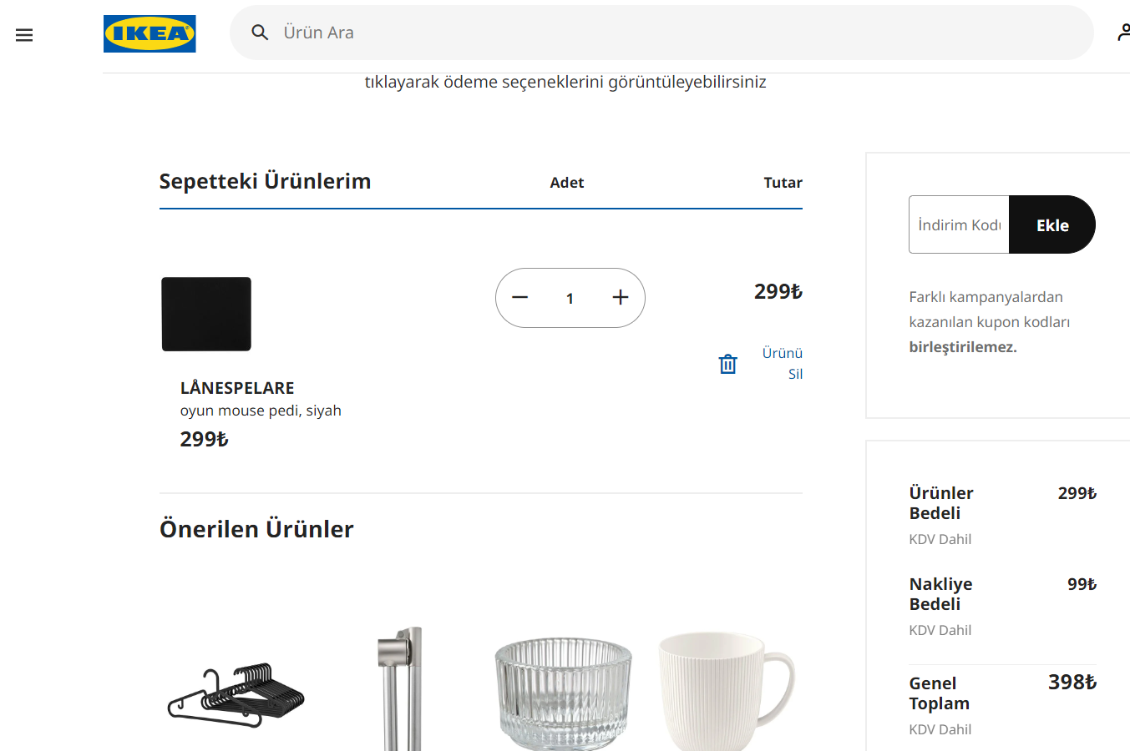Click the Adet column header
The width and height of the screenshot is (1130, 751).
[566, 183]
